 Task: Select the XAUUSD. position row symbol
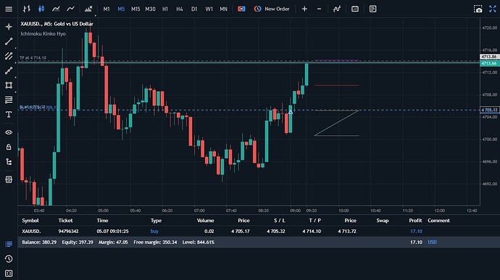[31, 232]
